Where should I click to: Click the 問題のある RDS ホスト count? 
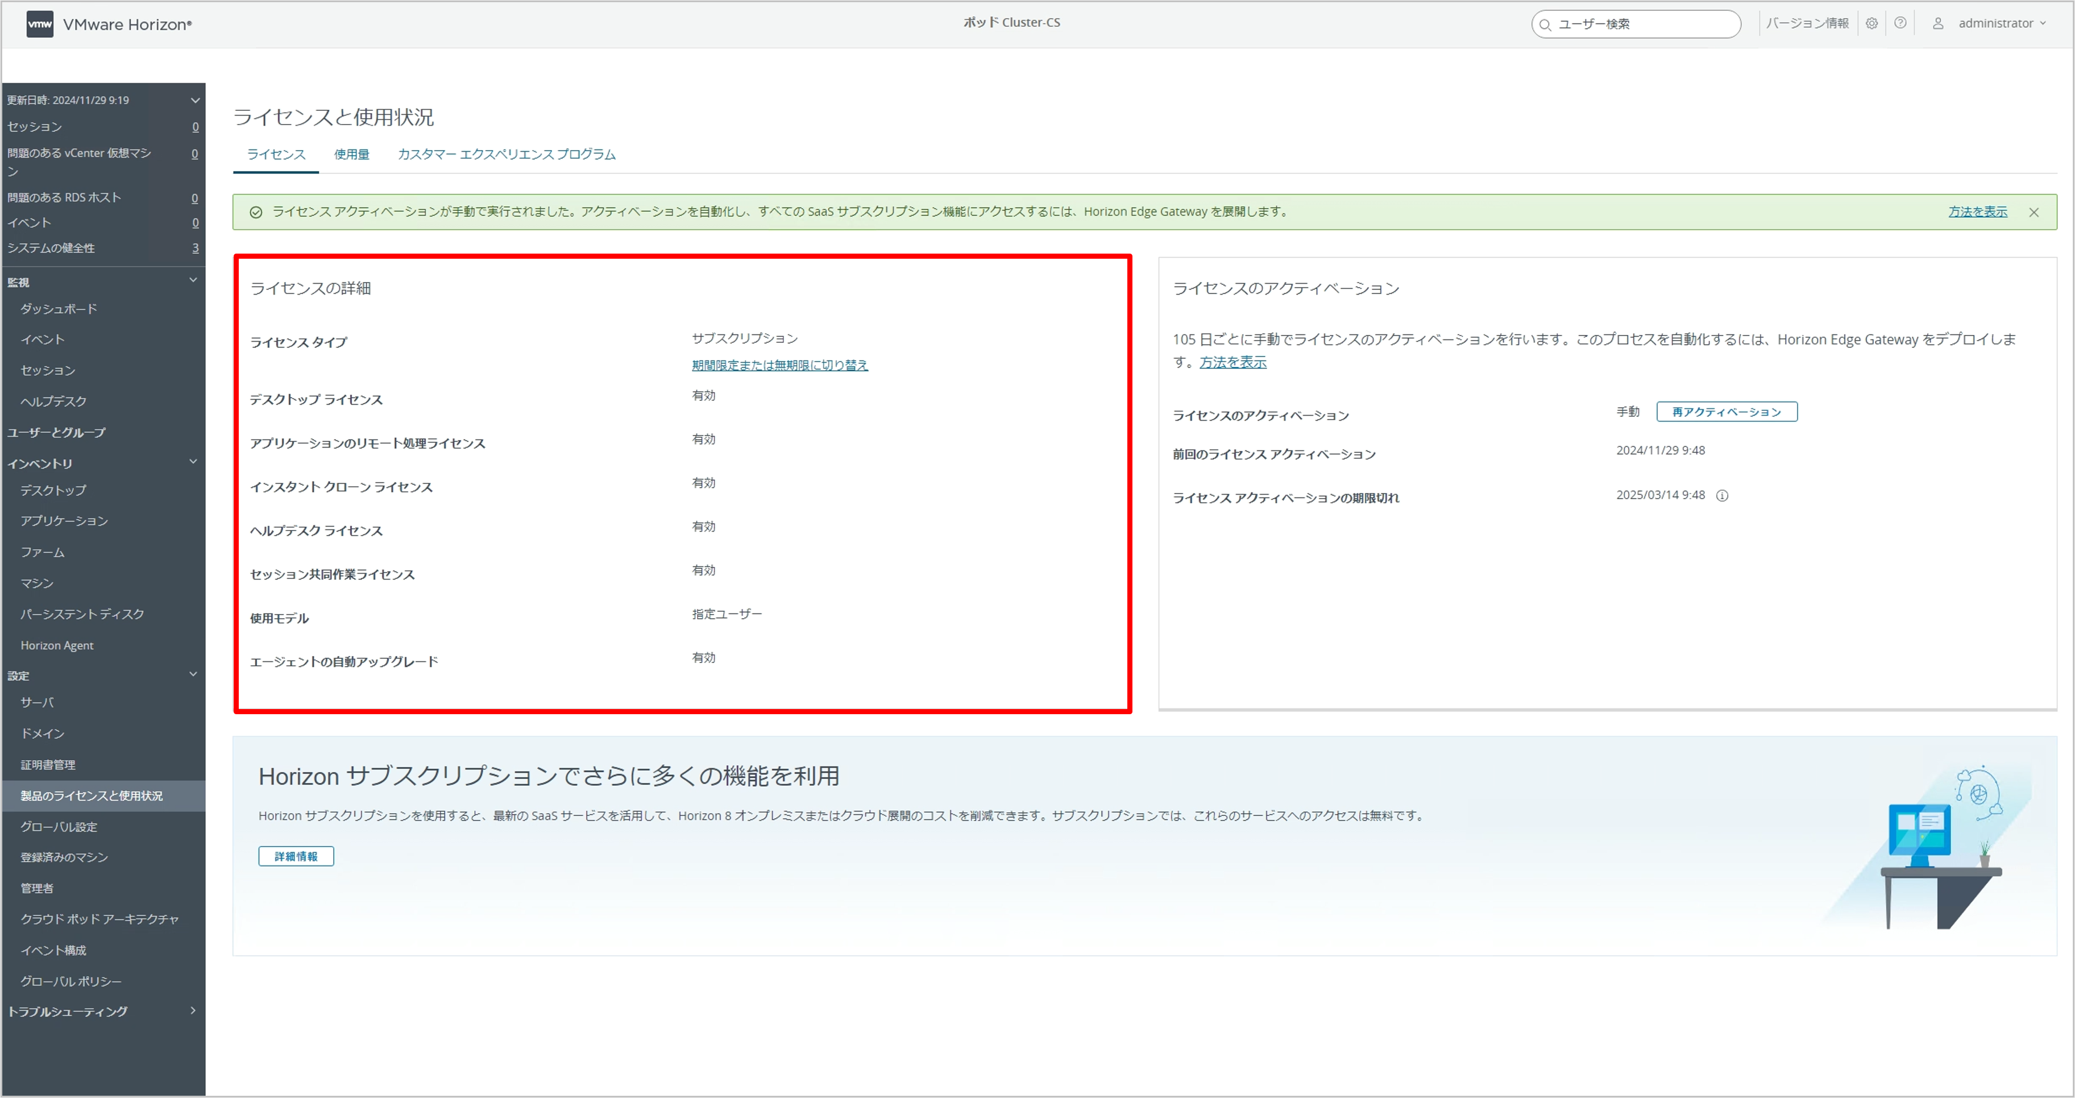pos(195,198)
